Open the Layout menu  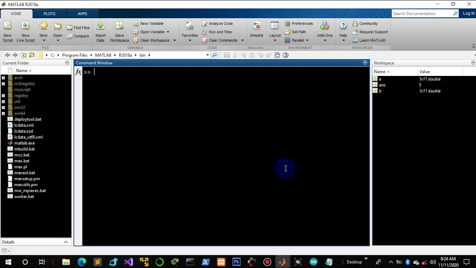point(275,32)
